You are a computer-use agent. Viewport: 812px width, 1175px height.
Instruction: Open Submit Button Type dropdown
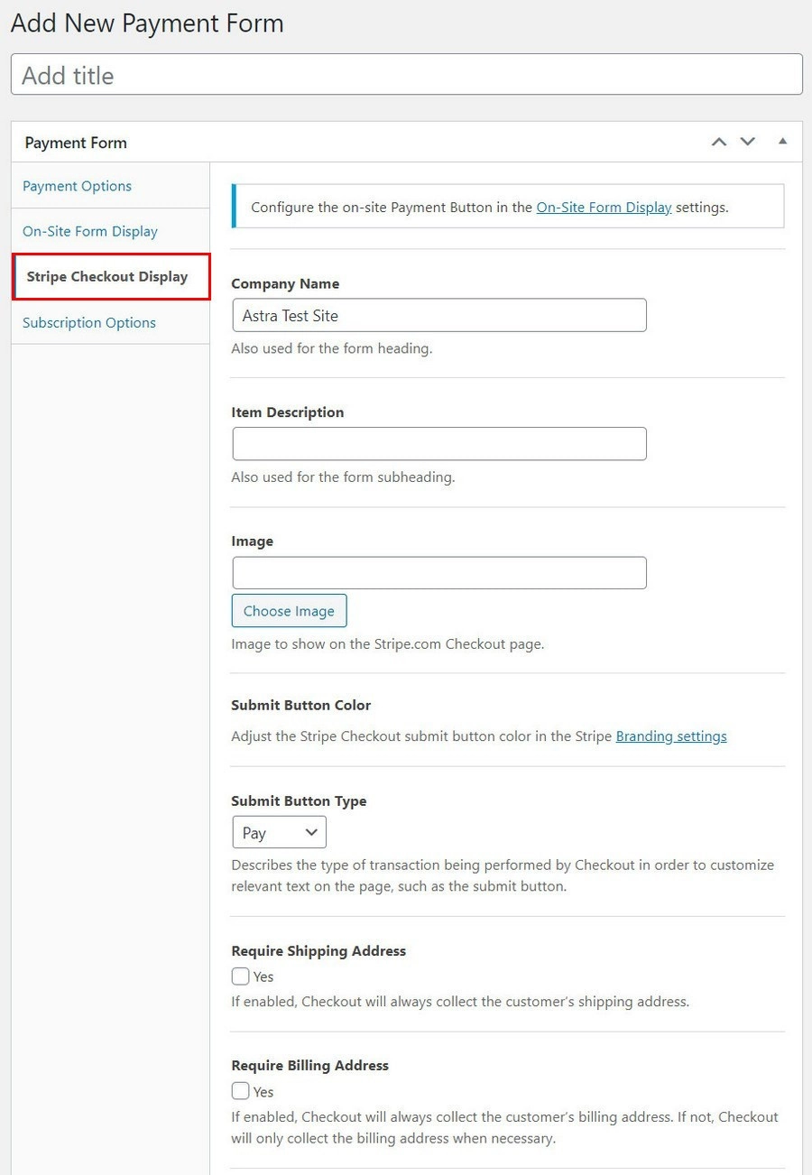[279, 833]
